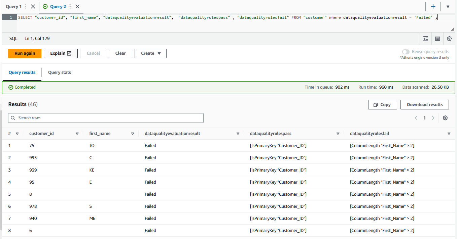Switch to the Query stats tab
This screenshot has width=457, height=239.
[59, 73]
